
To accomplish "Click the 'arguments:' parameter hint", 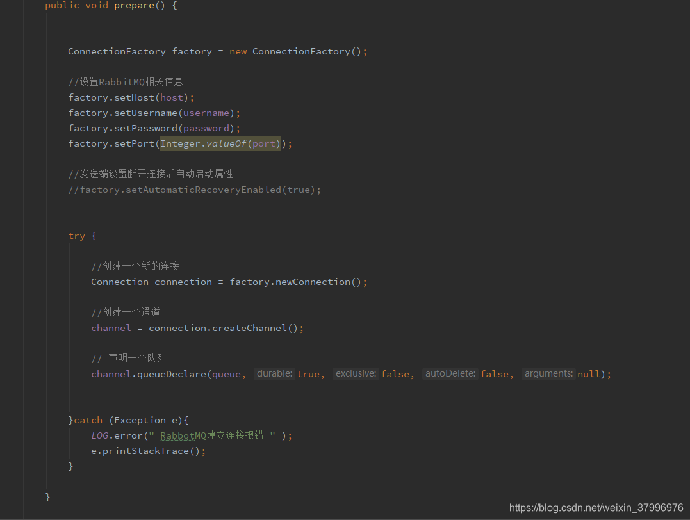I will tap(548, 374).
